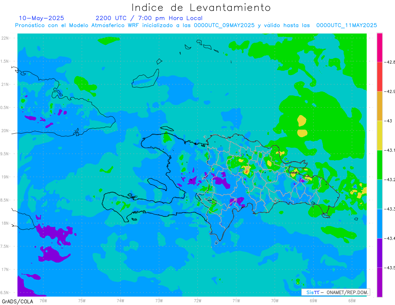Click the date text '10-May-2025'
395x305 pixels.
pyautogui.click(x=41, y=18)
